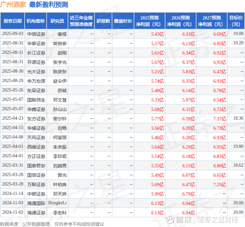The width and height of the screenshot is (245, 227).
Task: Click the 2025-08-30 report date
Action: (13, 71)
